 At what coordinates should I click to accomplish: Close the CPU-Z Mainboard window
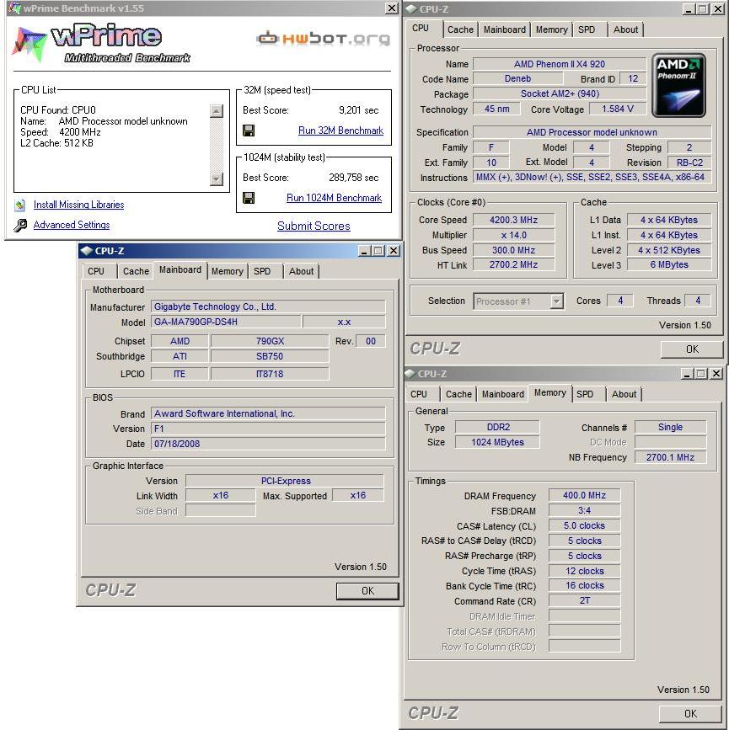[x=394, y=251]
